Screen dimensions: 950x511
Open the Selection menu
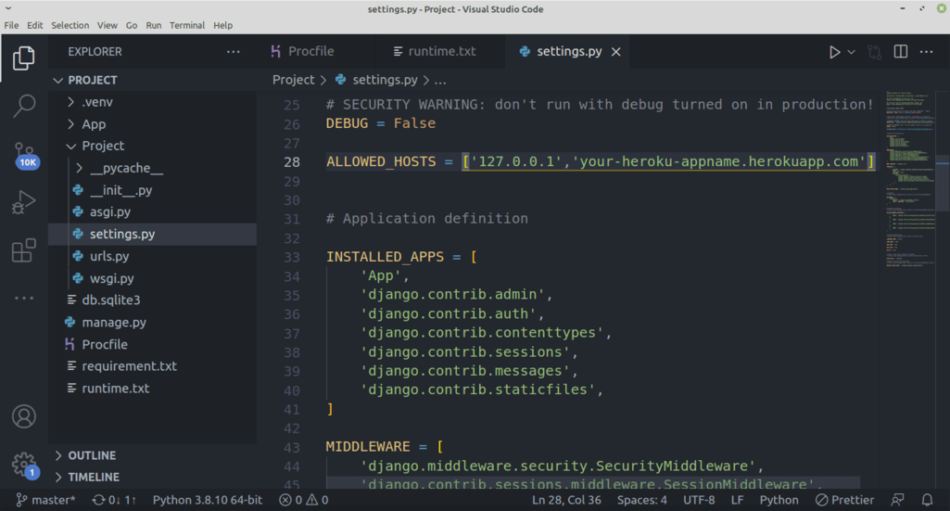coord(70,25)
